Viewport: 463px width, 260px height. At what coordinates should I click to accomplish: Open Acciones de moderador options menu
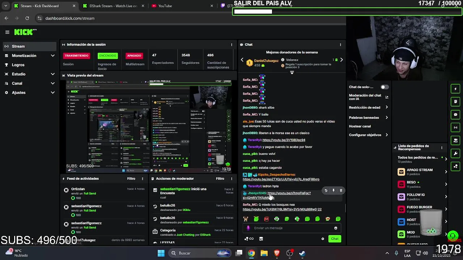[231, 179]
